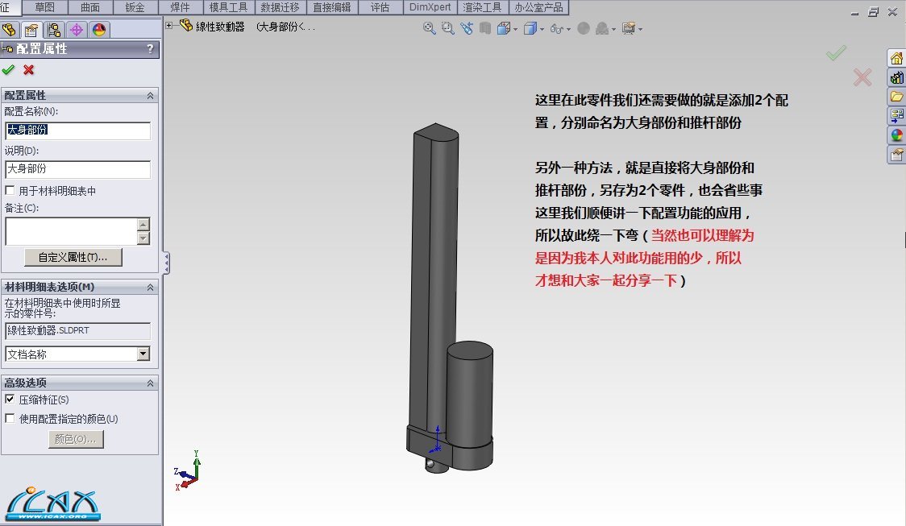Confirm configuration with the green checkmark
Viewport: 906px width, 526px height.
point(9,70)
